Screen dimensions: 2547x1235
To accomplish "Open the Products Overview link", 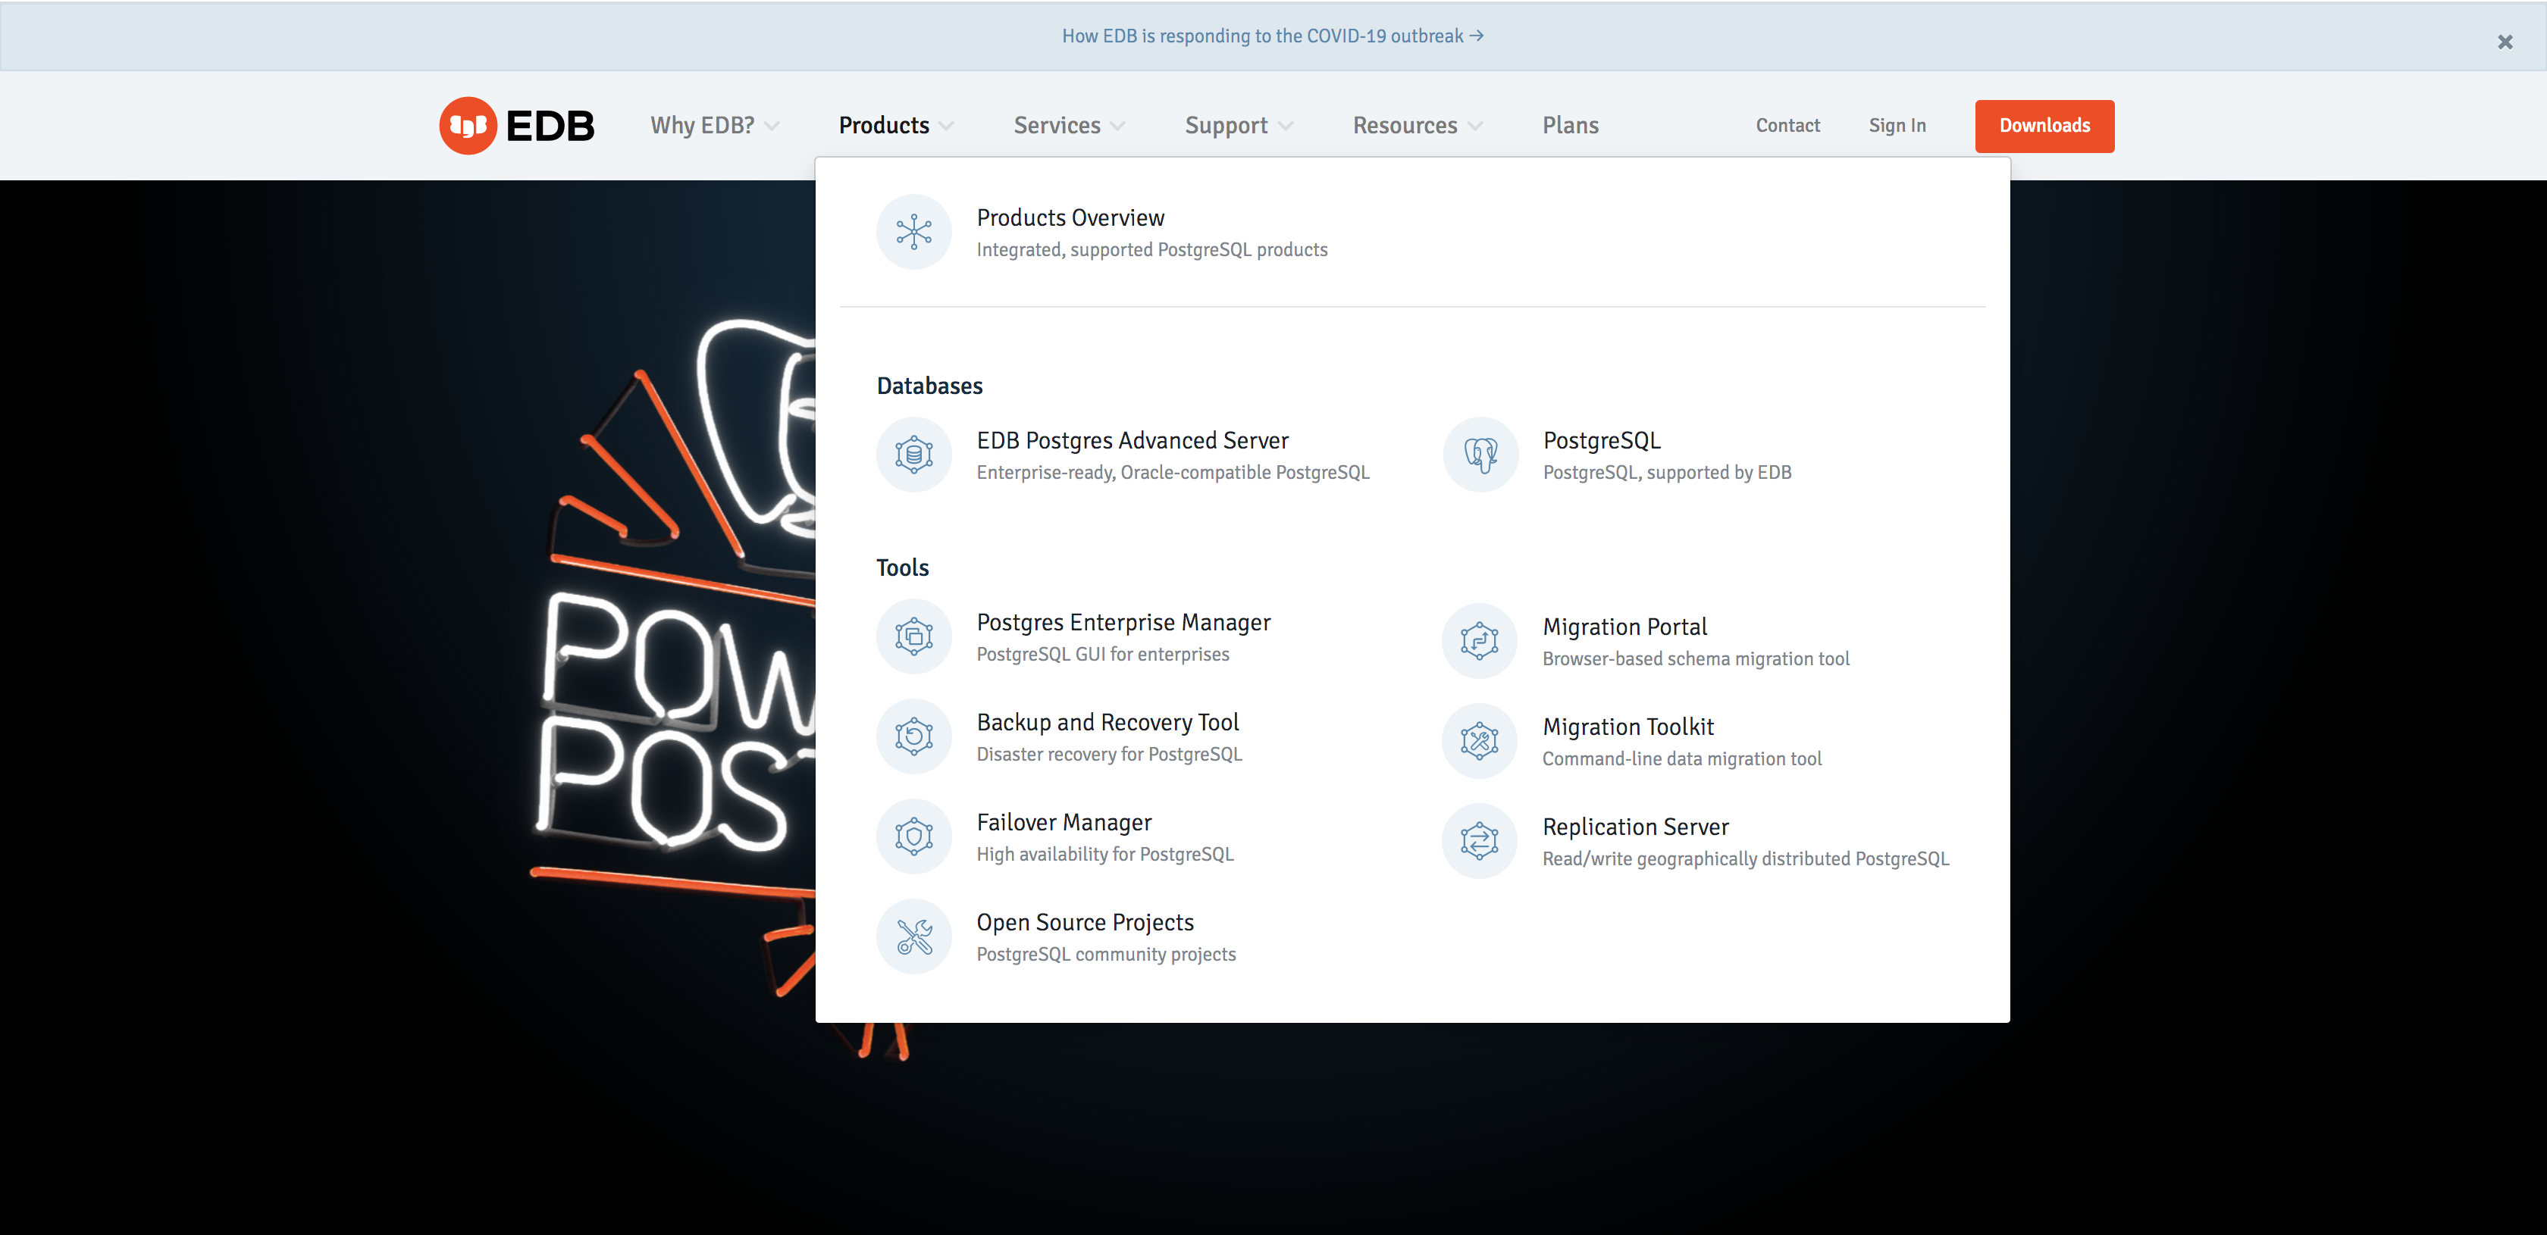I will point(1071,217).
